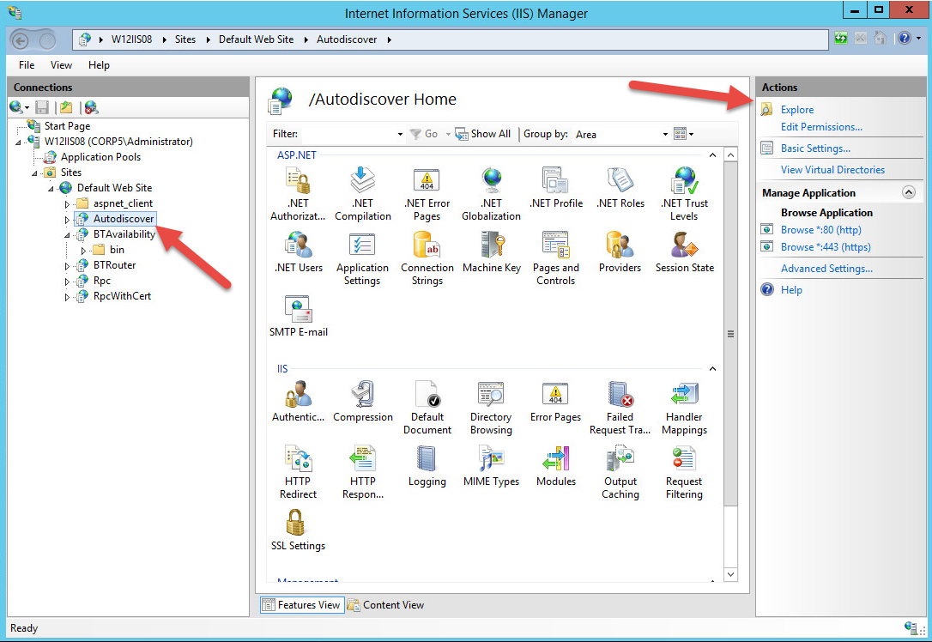The height and width of the screenshot is (642, 932).
Task: Click the filter text input field
Action: [348, 135]
